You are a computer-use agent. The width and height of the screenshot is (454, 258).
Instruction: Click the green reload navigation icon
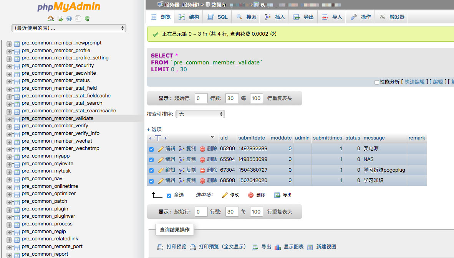pyautogui.click(x=87, y=19)
